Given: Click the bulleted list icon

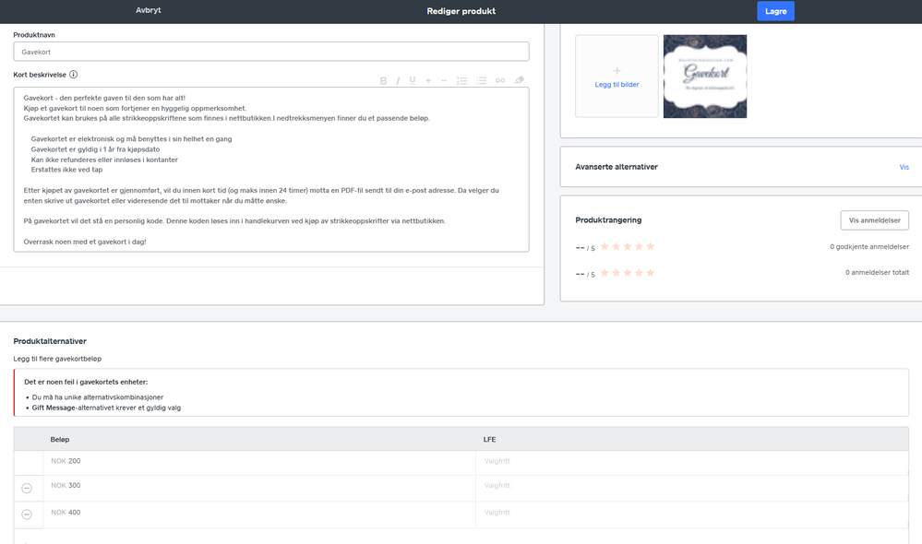Looking at the screenshot, I should pos(481,81).
